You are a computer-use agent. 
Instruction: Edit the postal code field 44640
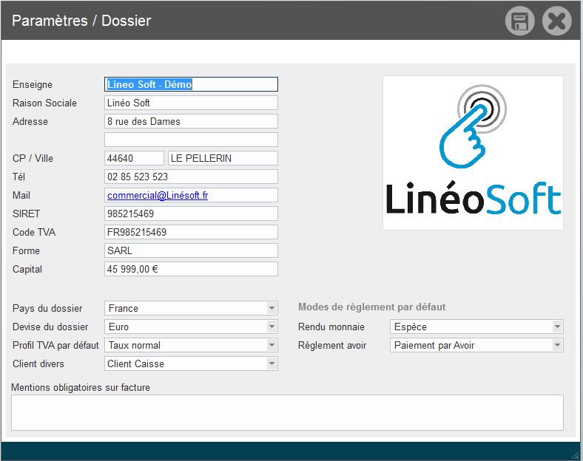134,158
